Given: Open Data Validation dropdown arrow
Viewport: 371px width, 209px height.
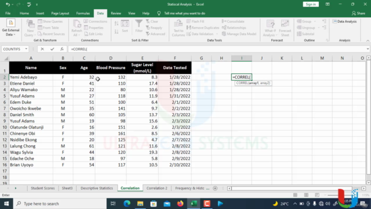Looking at the screenshot, I should [x=217, y=34].
